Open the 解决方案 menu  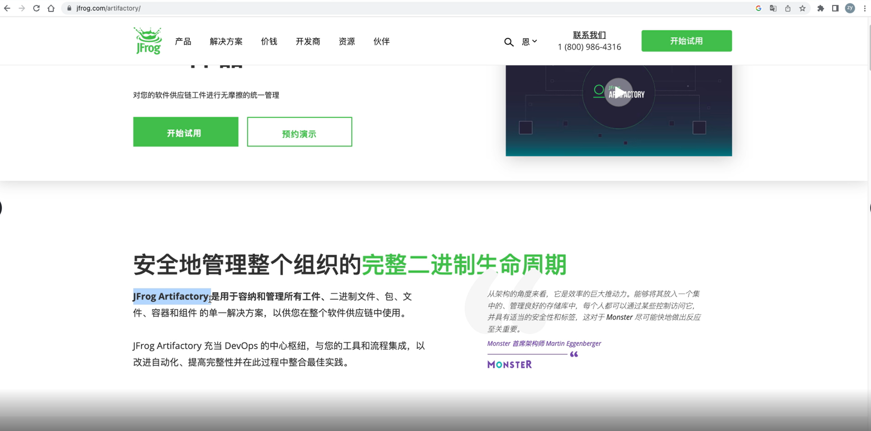pyautogui.click(x=226, y=41)
